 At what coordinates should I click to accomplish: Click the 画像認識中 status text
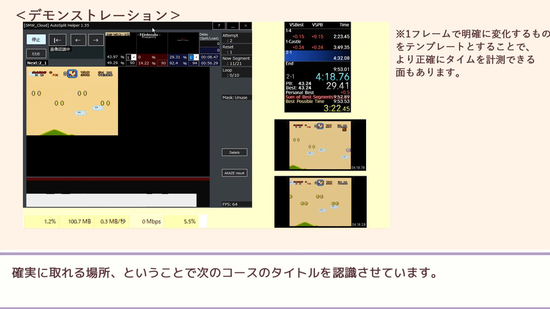(60, 49)
